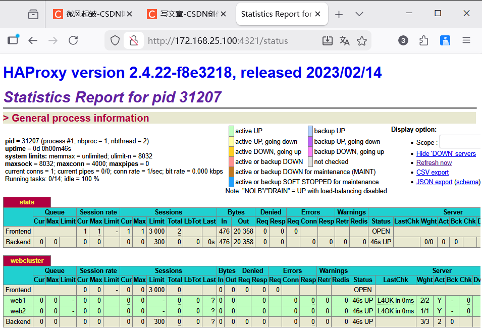Click the webcluster proxy header
This screenshot has height=333, width=482.
click(x=27, y=260)
